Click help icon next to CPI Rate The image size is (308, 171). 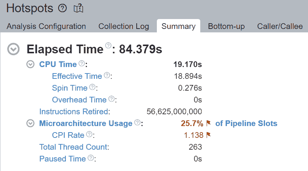coord(89,134)
